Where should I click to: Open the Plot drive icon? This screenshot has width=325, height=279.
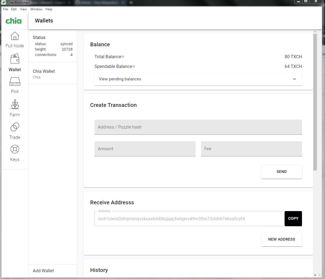(15, 81)
